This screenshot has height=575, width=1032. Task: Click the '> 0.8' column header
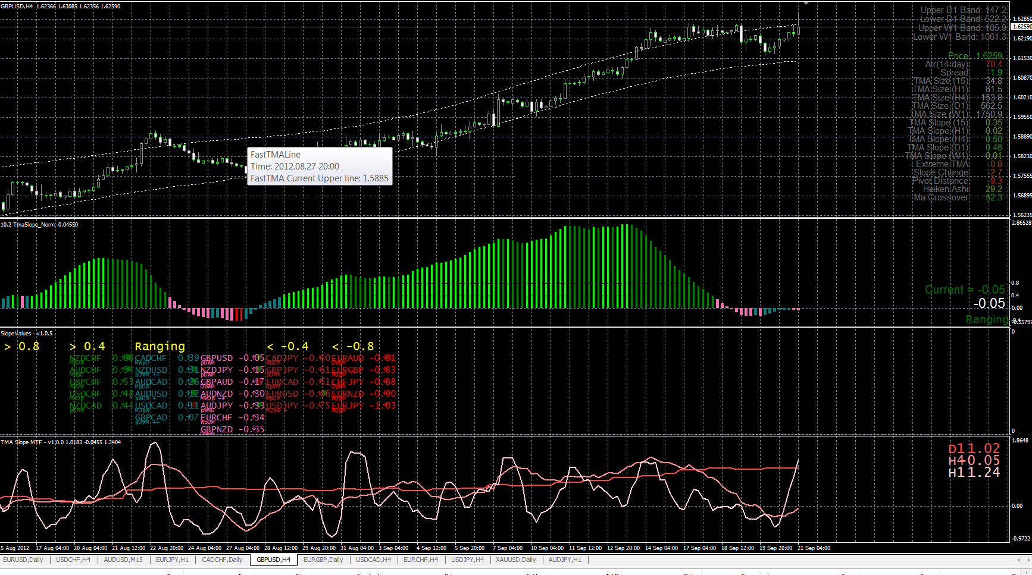click(21, 346)
